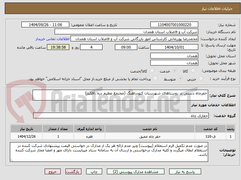Click the تاریخ نیاز column header
241x180 pixels.
(x=26, y=129)
